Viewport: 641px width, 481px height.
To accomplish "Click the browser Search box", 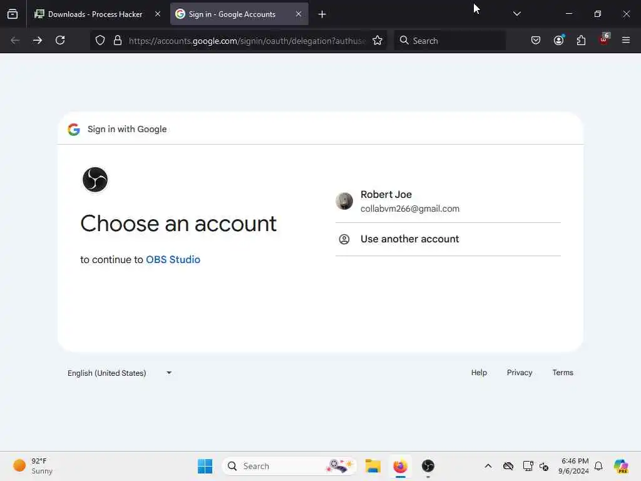I will point(449,41).
